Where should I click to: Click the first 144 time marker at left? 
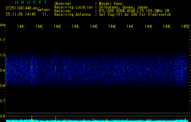[21, 27]
